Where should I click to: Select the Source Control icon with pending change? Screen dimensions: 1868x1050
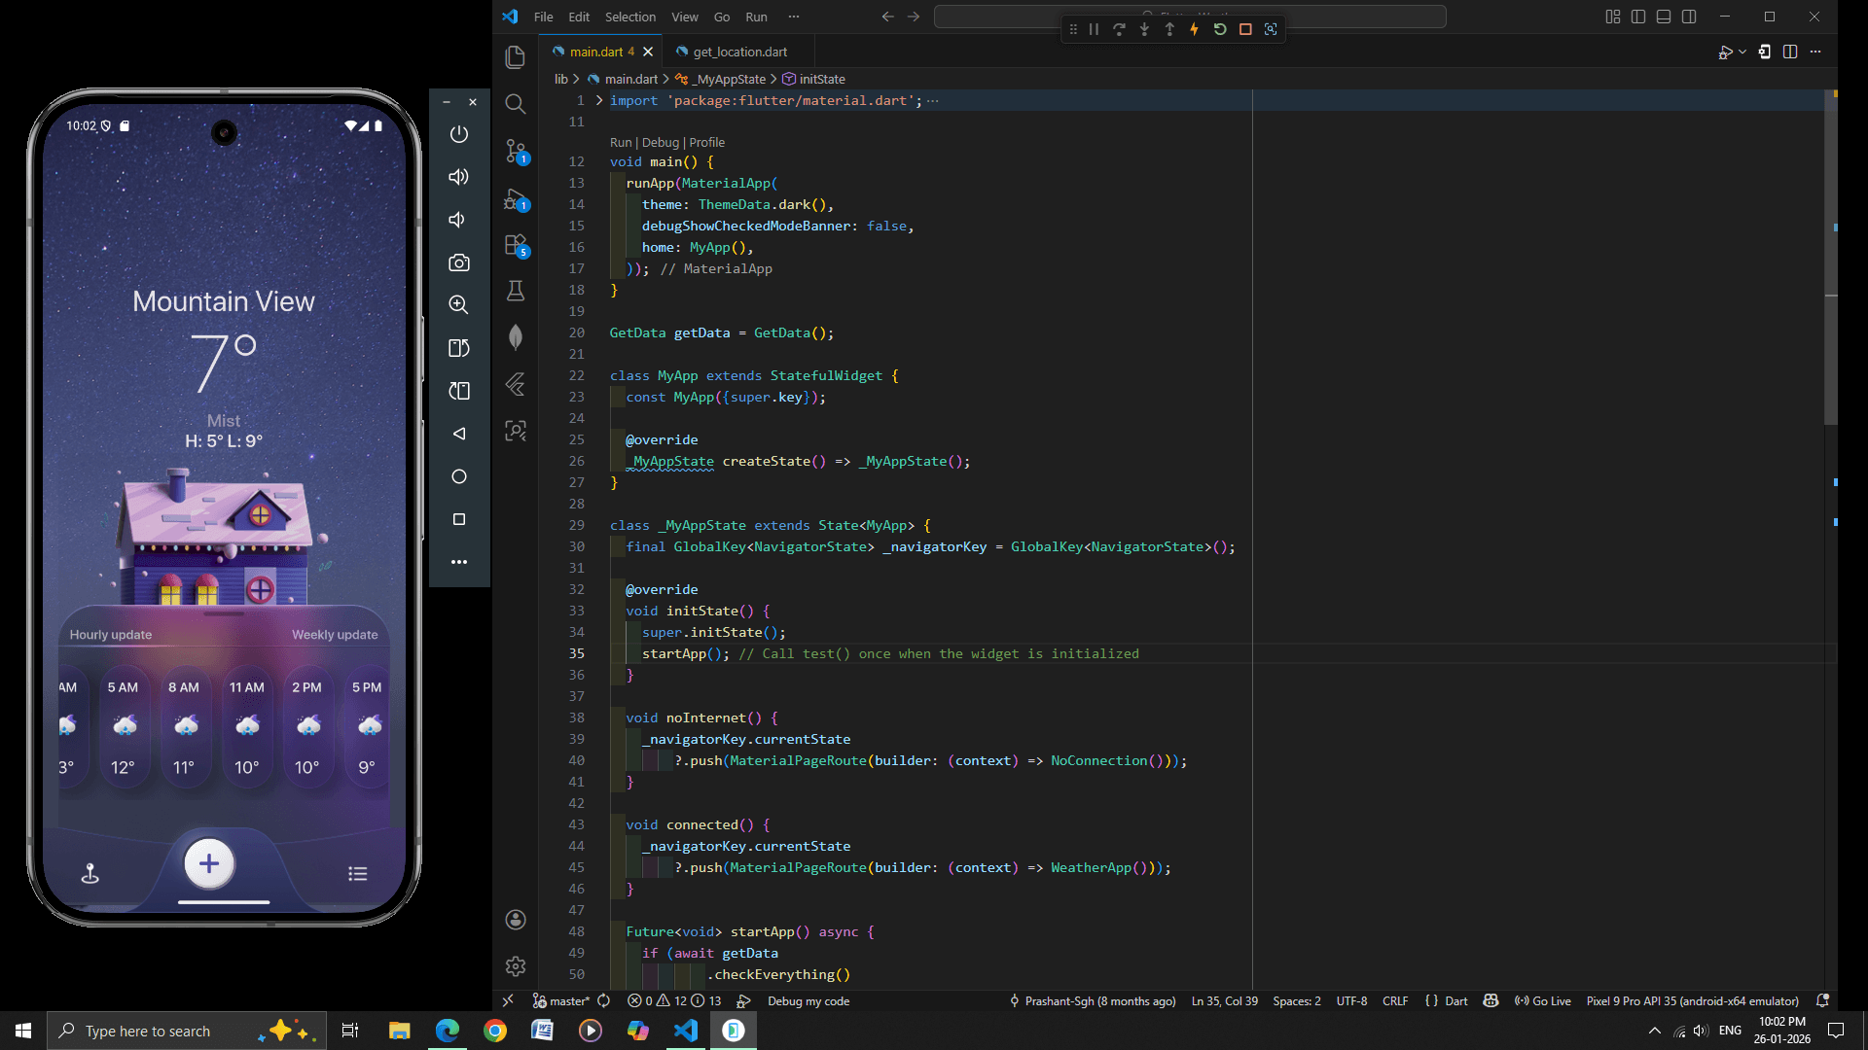click(516, 151)
